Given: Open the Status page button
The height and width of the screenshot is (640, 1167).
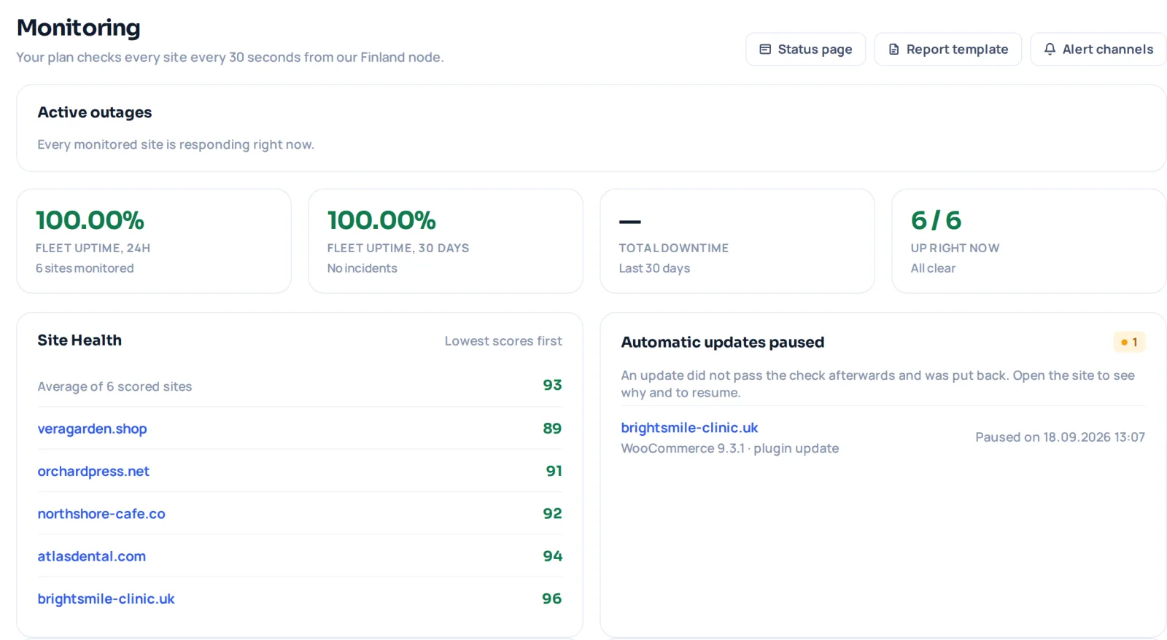Looking at the screenshot, I should click(805, 49).
